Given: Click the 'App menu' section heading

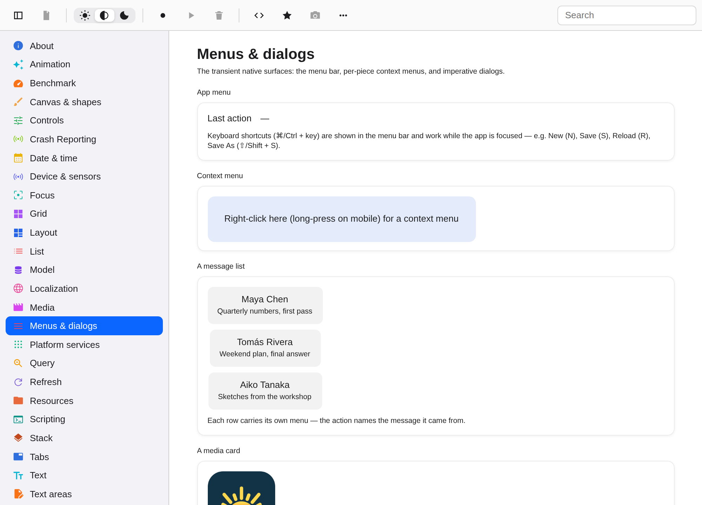Looking at the screenshot, I should click(x=214, y=92).
